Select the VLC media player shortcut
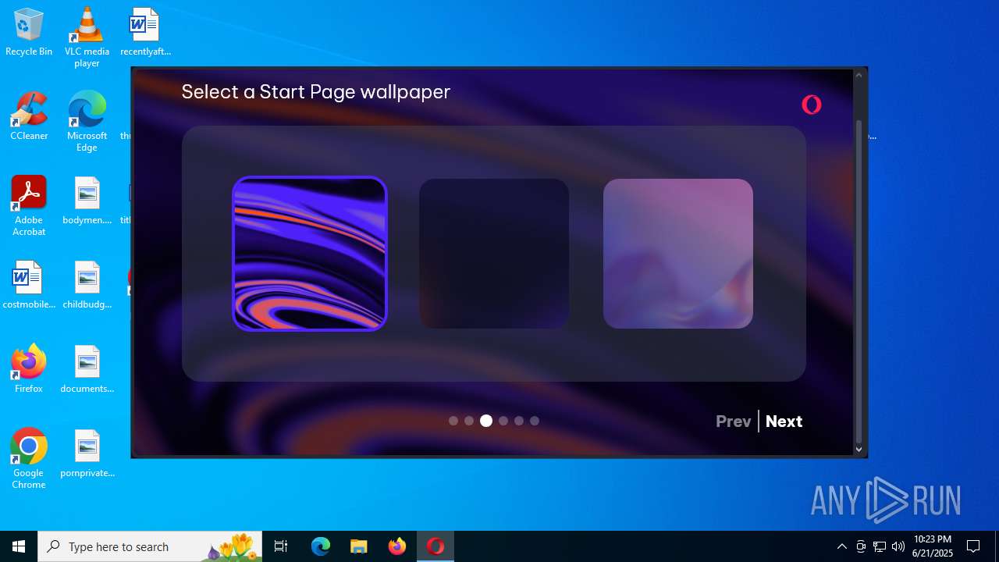This screenshot has height=562, width=999. (87, 37)
